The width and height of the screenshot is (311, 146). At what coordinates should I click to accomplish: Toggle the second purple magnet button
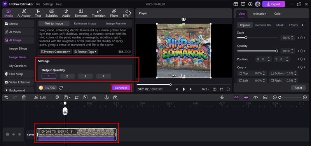pos(246,97)
